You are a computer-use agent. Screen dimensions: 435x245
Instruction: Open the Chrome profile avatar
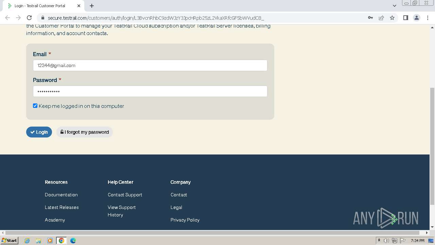[x=417, y=18]
